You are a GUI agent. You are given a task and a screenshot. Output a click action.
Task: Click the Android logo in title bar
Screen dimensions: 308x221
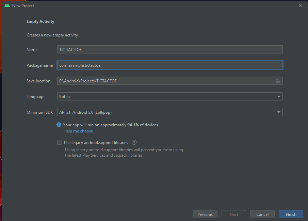click(x=7, y=5)
